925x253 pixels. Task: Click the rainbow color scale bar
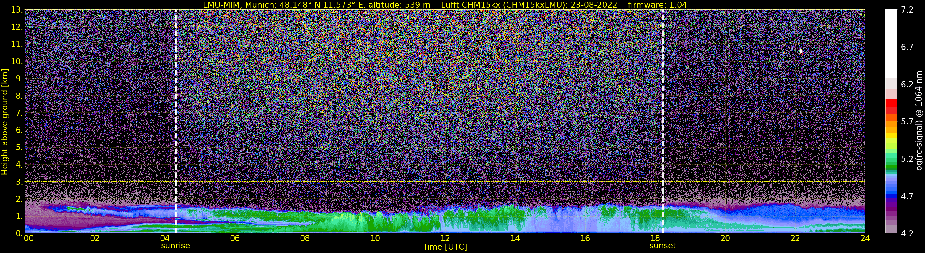pos(891,122)
